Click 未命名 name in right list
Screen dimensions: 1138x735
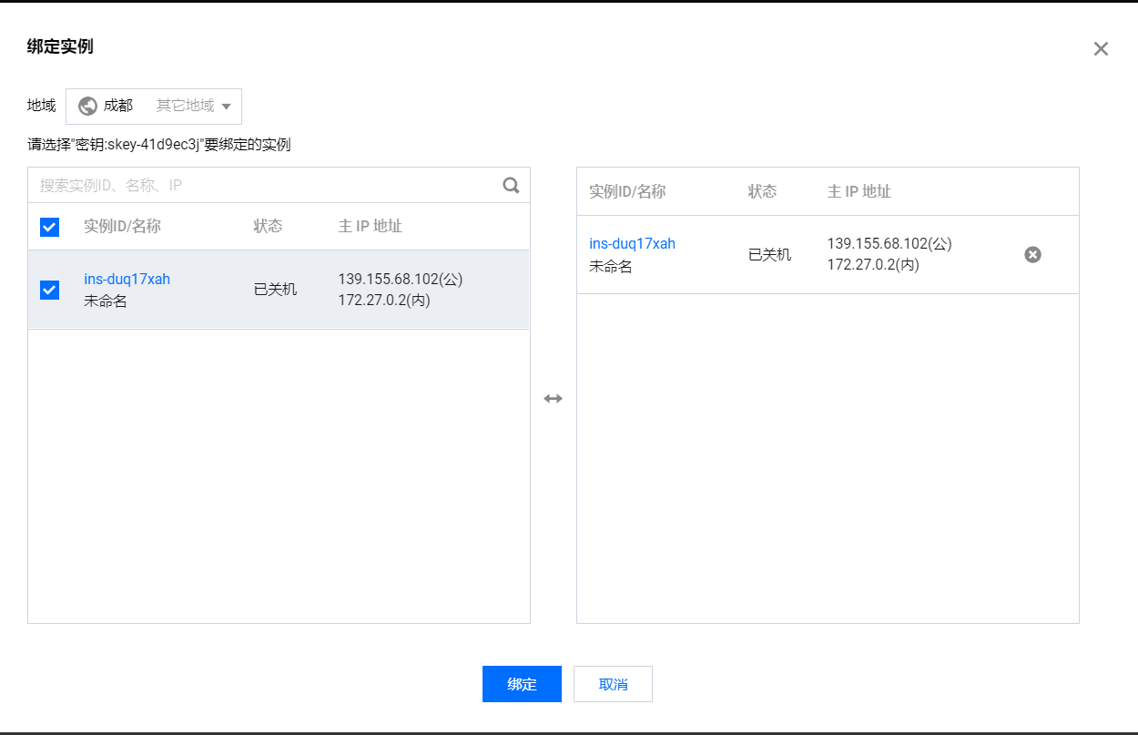pyautogui.click(x=611, y=266)
